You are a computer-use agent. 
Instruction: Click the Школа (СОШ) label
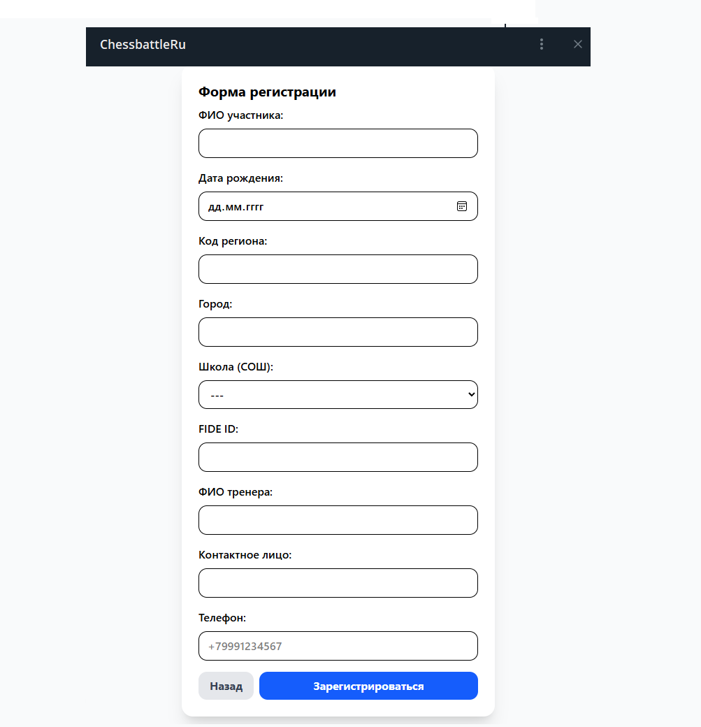pyautogui.click(x=236, y=366)
